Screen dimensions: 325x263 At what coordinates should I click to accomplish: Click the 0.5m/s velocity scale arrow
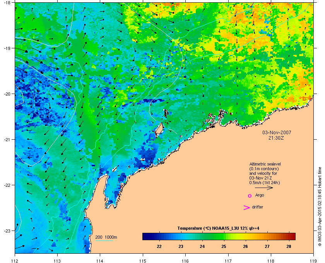click(x=264, y=188)
